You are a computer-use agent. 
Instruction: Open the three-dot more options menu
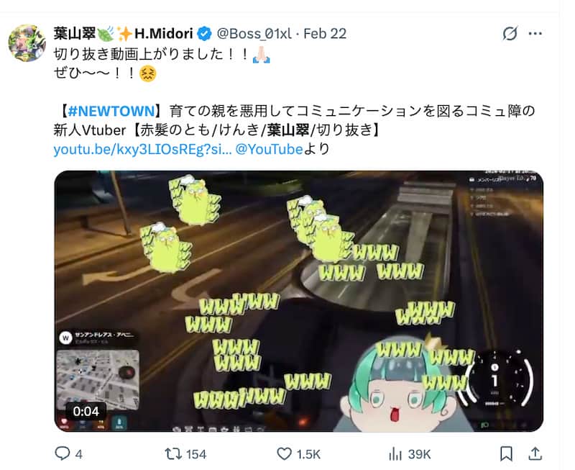point(535,34)
